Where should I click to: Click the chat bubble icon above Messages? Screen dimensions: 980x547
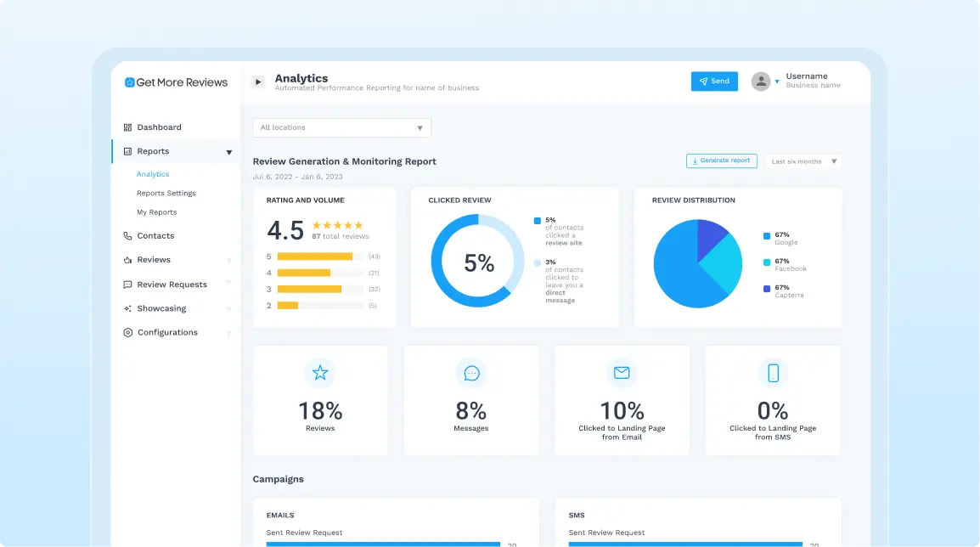click(x=471, y=373)
